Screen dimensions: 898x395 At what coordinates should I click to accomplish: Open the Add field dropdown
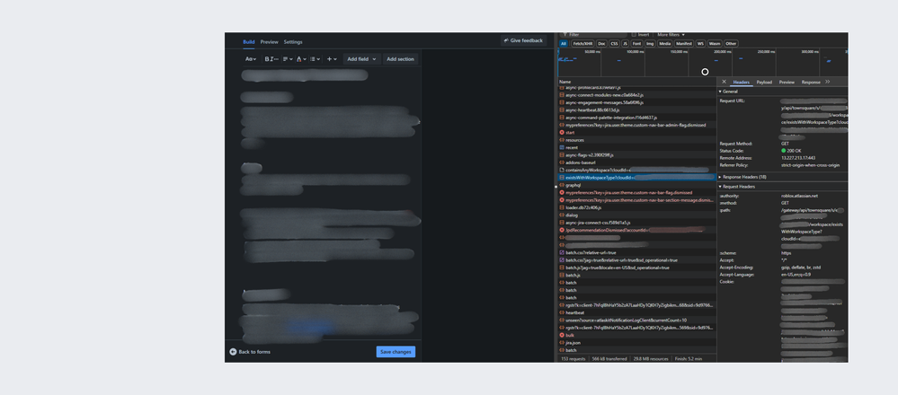pyautogui.click(x=362, y=59)
